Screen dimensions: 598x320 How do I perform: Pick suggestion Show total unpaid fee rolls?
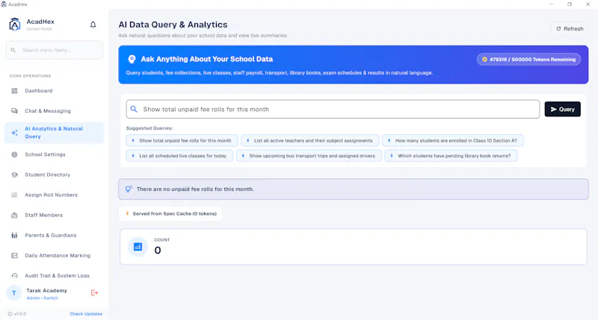click(182, 141)
